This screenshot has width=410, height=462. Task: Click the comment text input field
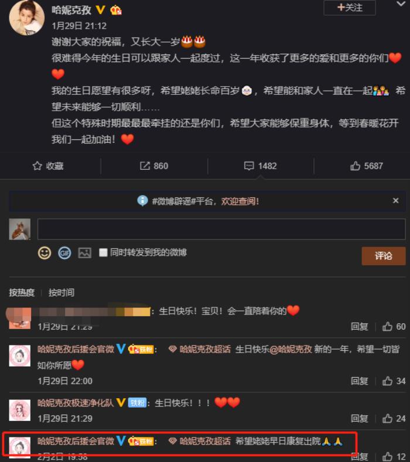[221, 229]
